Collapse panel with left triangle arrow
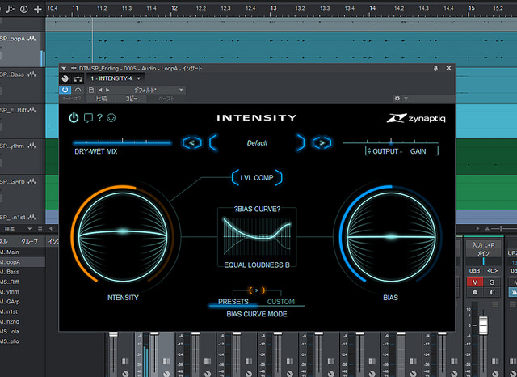This screenshot has width=517, height=377. [x=51, y=228]
